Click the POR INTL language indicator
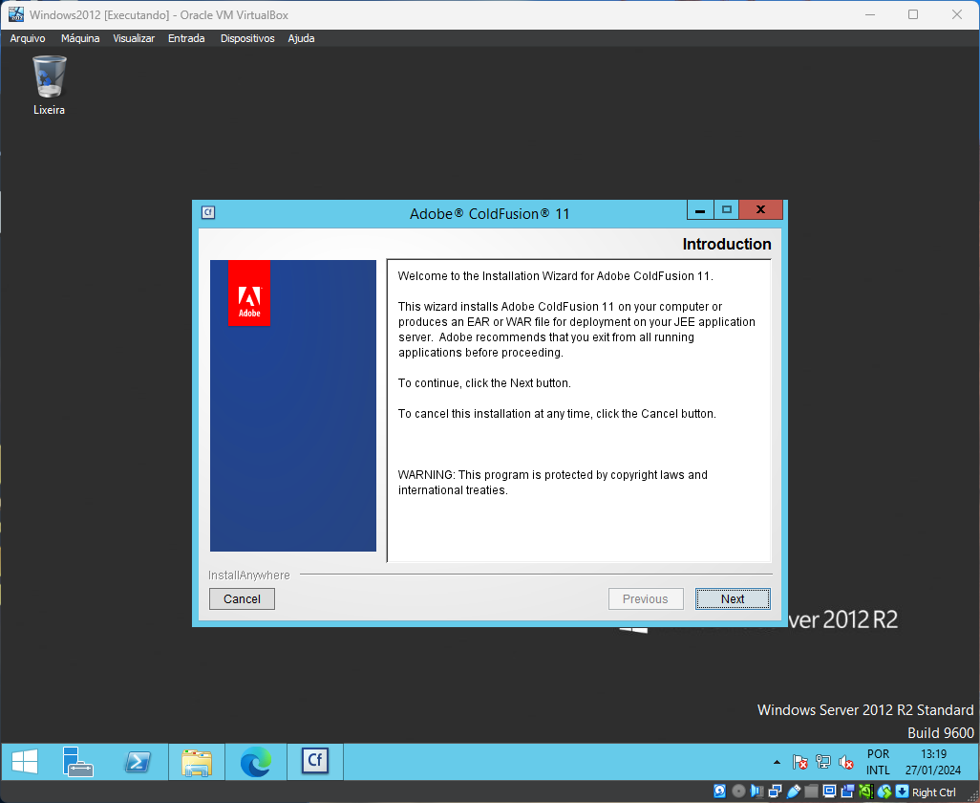The height and width of the screenshot is (803, 980). pyautogui.click(x=878, y=762)
